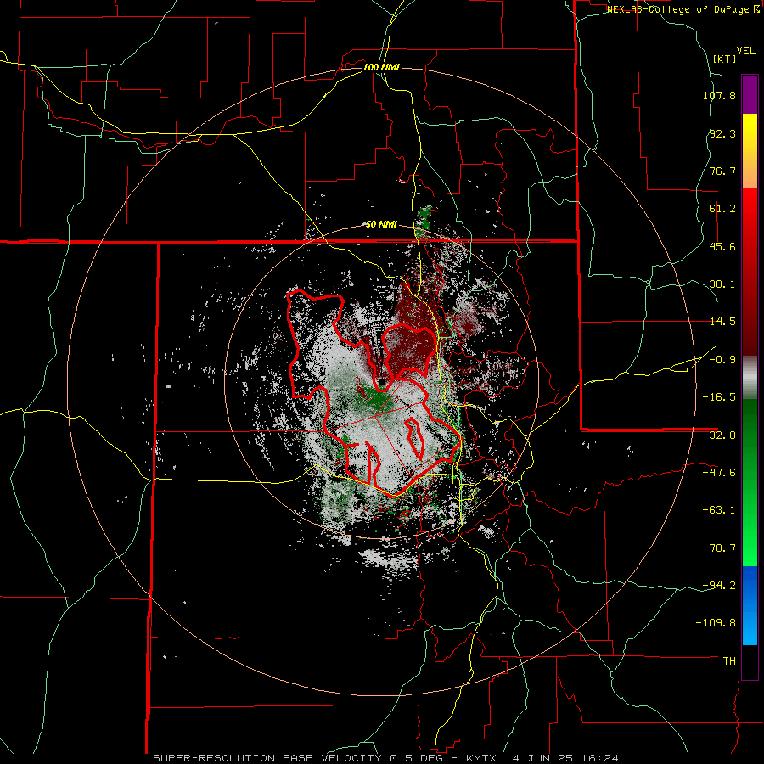Click the -109.8 legend value
The width and height of the screenshot is (764, 764).
pos(716,623)
